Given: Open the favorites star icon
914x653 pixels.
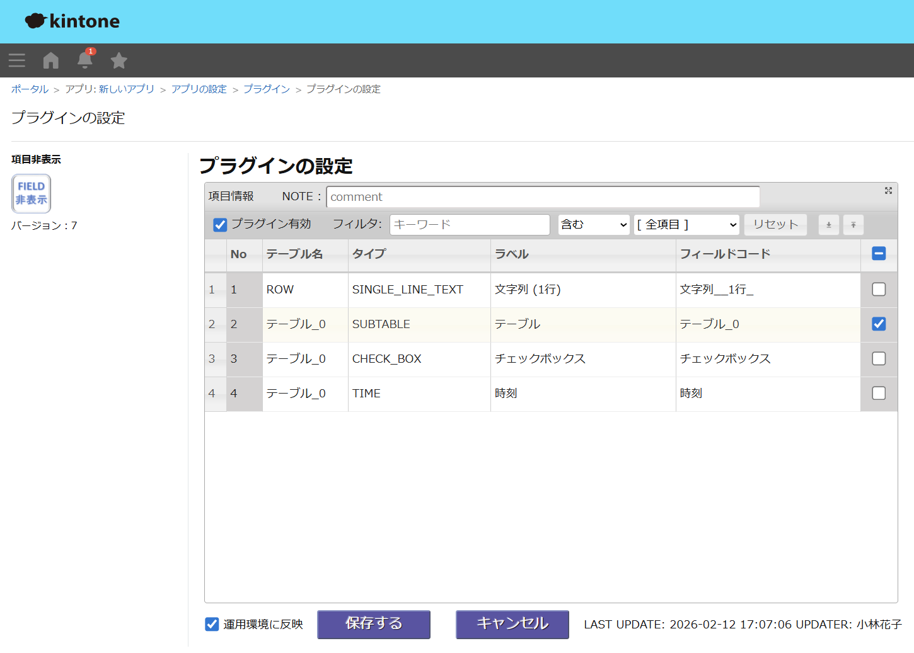Looking at the screenshot, I should point(119,60).
